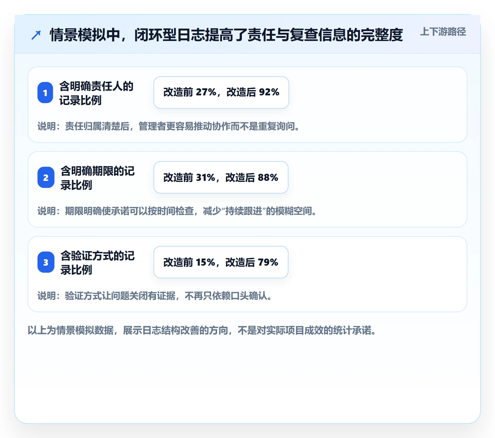
Task: Click the note starting 说明：责任归属清楚后
Action: click(169, 126)
